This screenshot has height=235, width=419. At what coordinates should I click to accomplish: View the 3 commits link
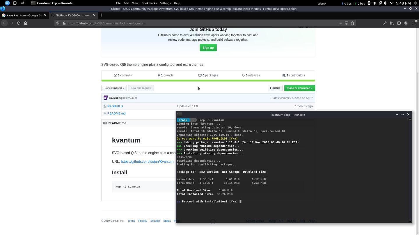pyautogui.click(x=123, y=75)
